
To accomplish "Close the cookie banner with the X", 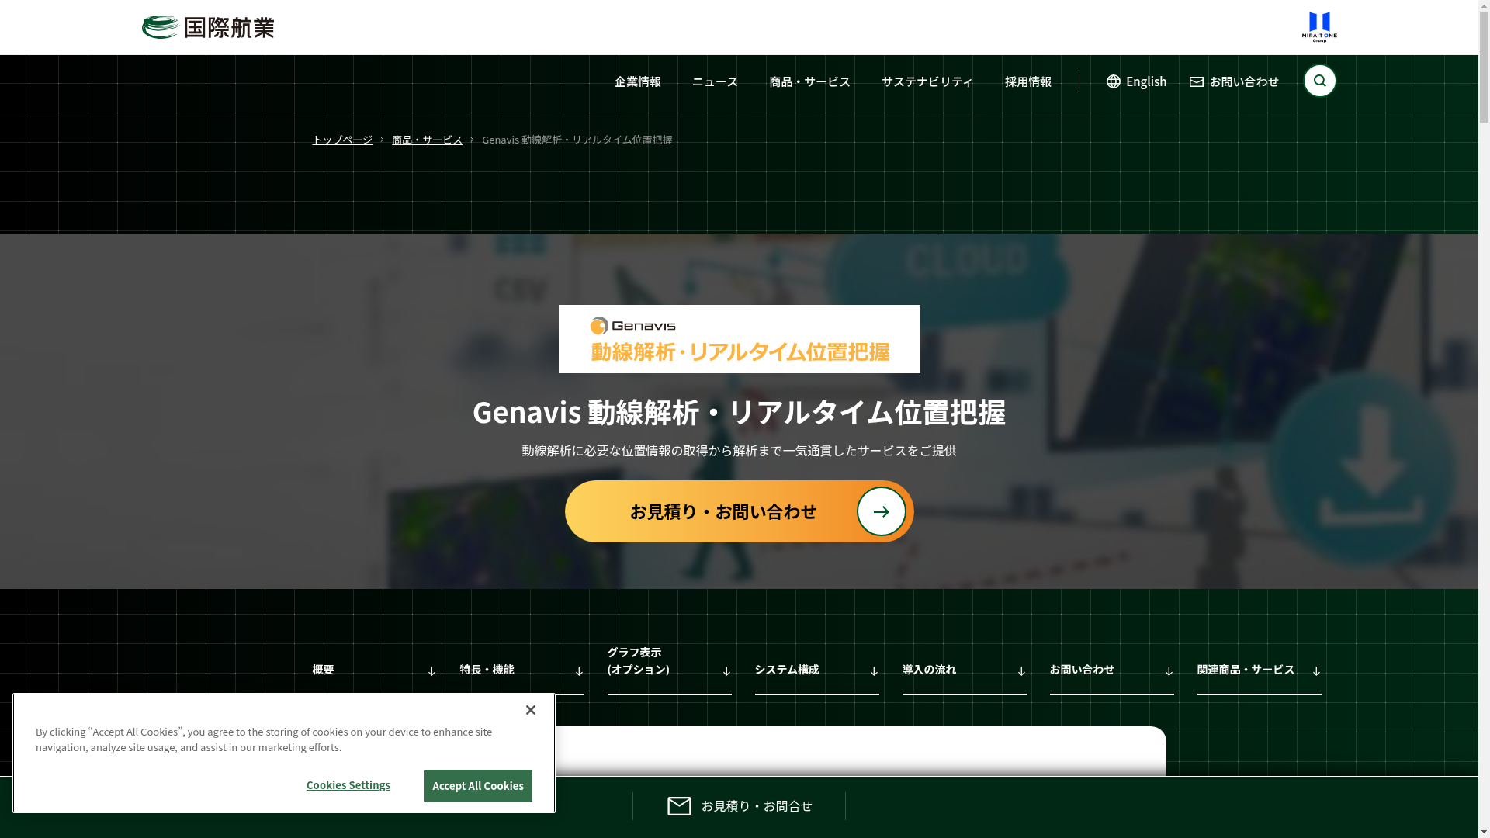I will click(x=531, y=710).
